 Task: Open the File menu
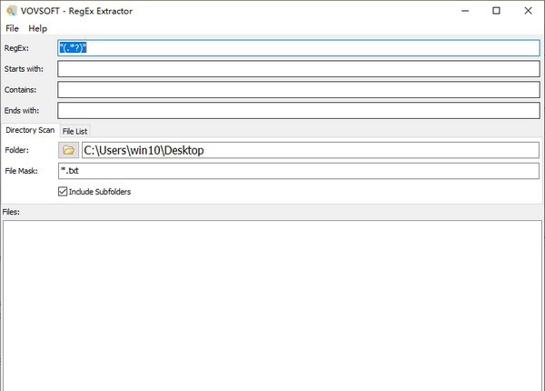tap(12, 28)
